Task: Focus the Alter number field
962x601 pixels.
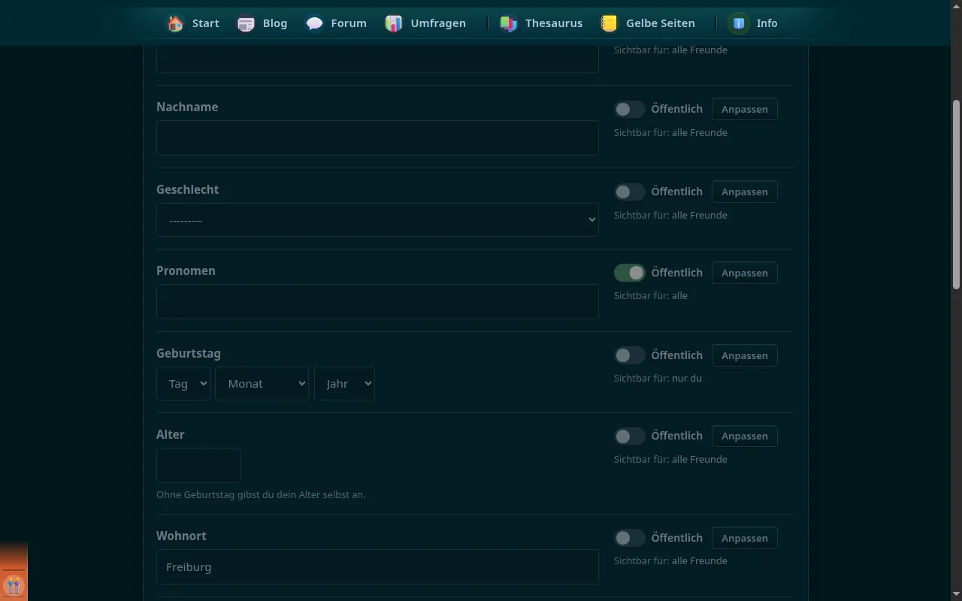Action: point(198,465)
